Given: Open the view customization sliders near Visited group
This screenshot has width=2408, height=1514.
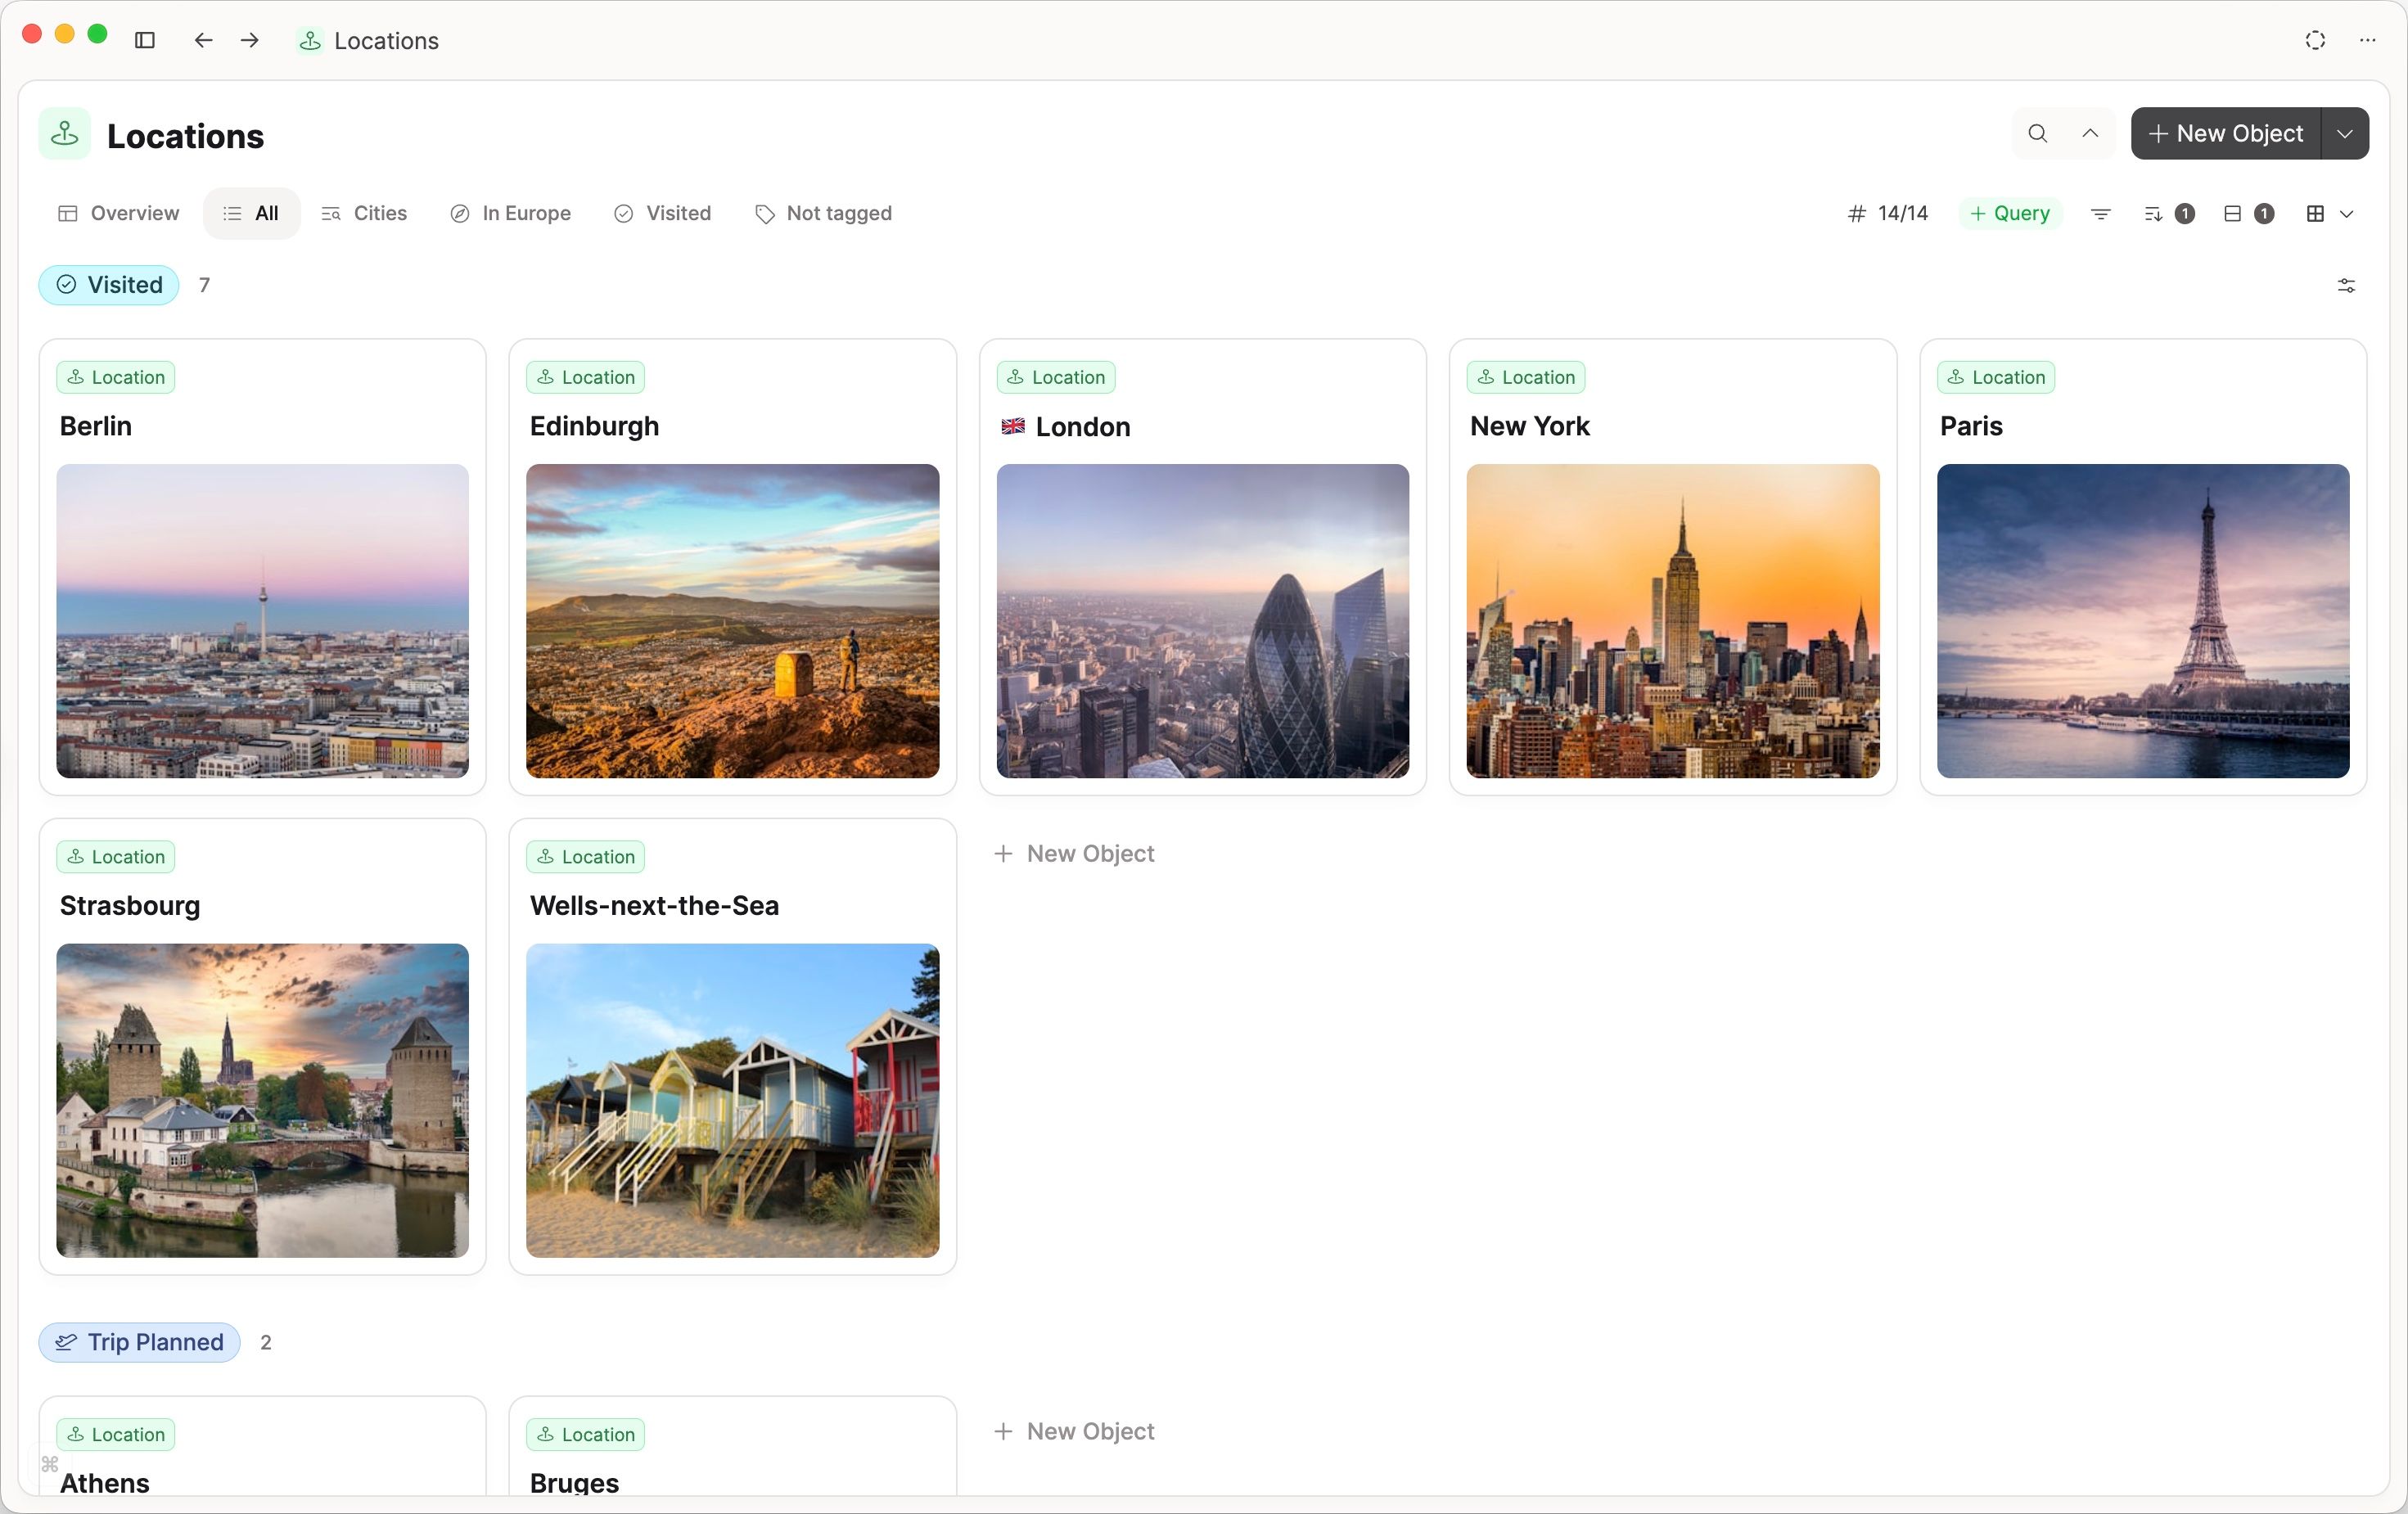Looking at the screenshot, I should click(2346, 286).
